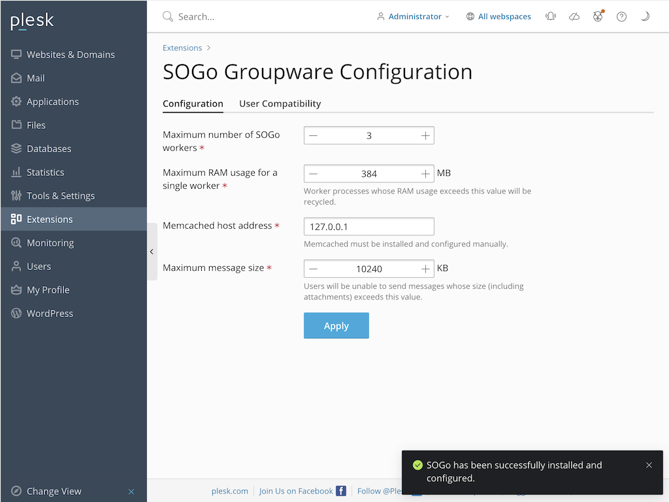Open the notifications bell icon
The width and height of the screenshot is (669, 502).
click(551, 16)
